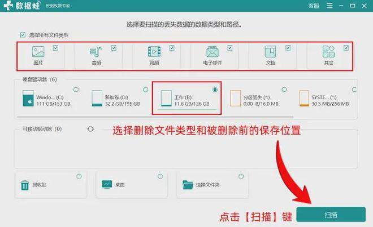Click the 新加卷 (D:) drive icon
The height and width of the screenshot is (227, 373).
[97, 98]
